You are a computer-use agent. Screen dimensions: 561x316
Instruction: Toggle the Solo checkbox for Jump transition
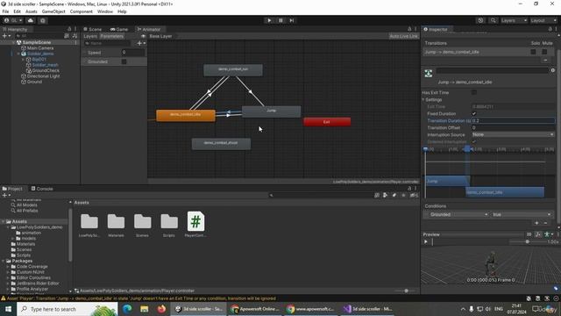tap(533, 52)
